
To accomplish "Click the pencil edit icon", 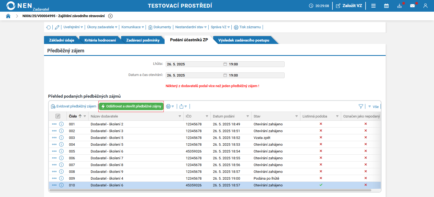I will pyautogui.click(x=57, y=27).
